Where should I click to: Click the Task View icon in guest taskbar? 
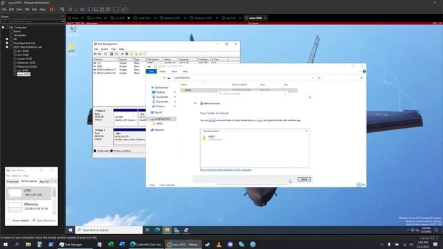pyautogui.click(x=147, y=230)
